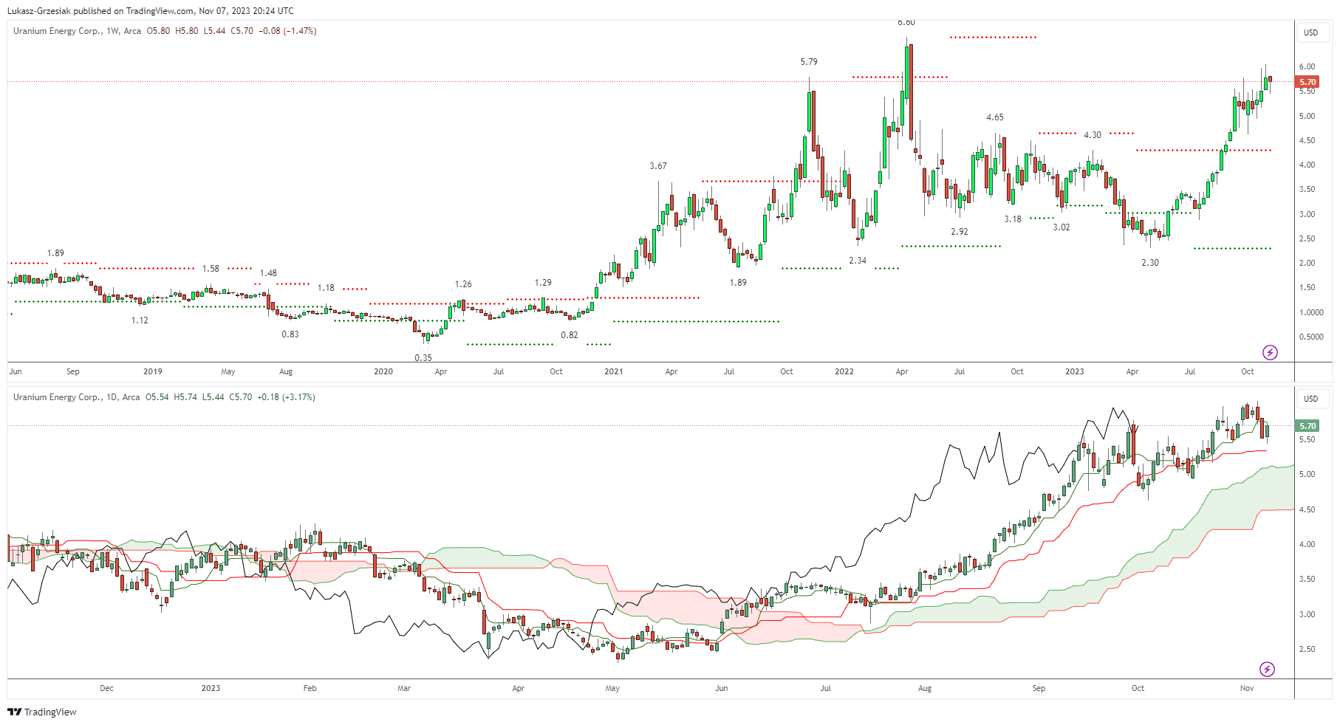The image size is (1340, 725).
Task: Click the 2022 label on the time axis
Action: coord(844,371)
